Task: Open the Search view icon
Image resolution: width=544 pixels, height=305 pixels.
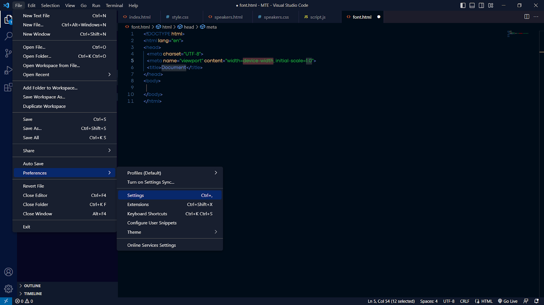Action: (8, 36)
